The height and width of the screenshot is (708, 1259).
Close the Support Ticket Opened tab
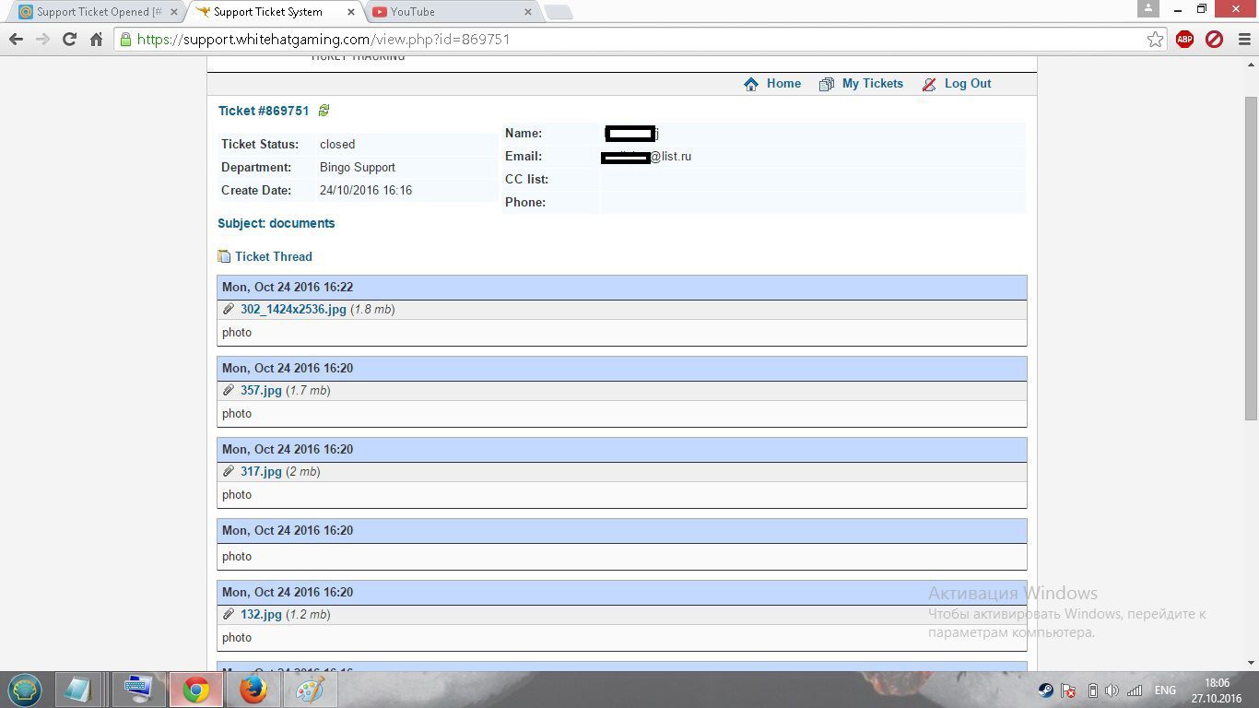coord(173,12)
